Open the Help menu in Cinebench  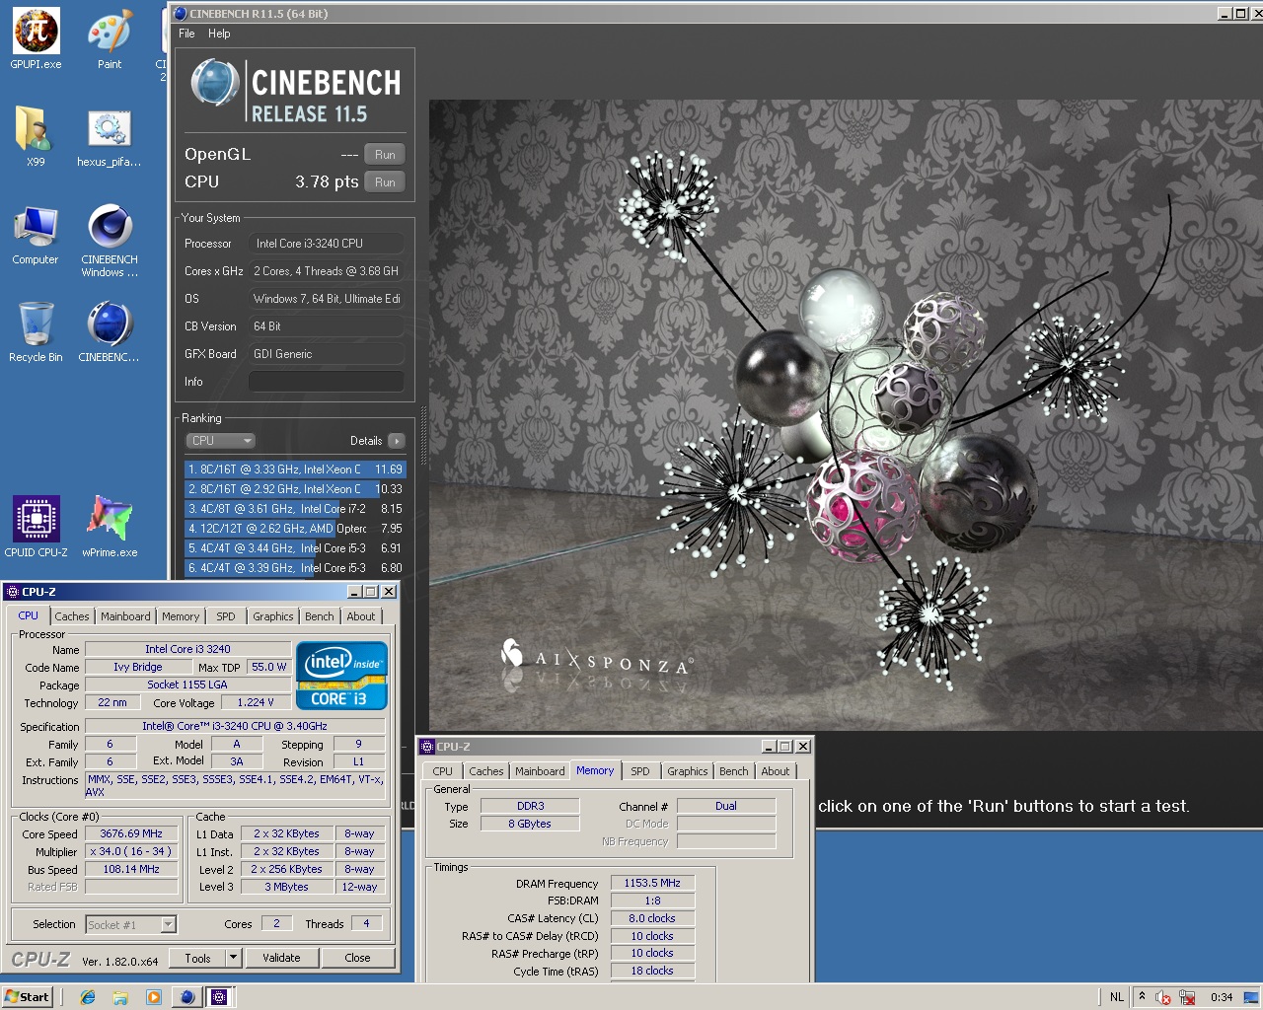(x=219, y=34)
